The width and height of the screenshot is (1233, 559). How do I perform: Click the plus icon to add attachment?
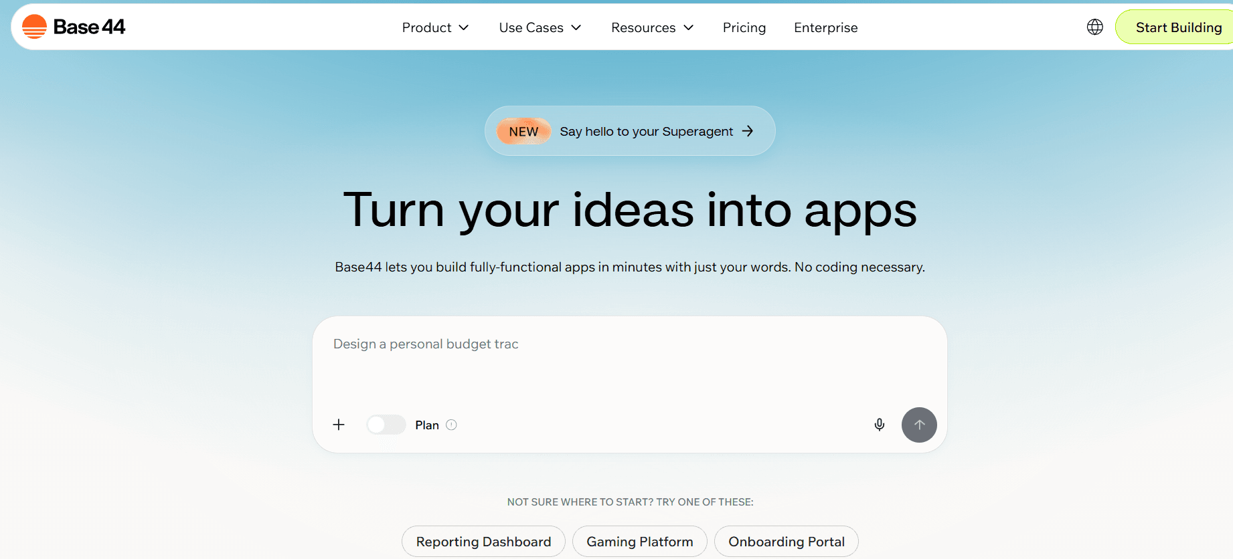point(339,425)
